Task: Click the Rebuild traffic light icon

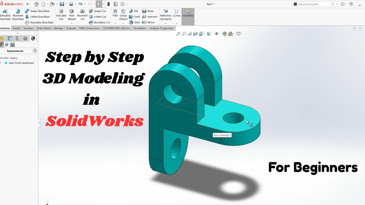Action: click(108, 4)
